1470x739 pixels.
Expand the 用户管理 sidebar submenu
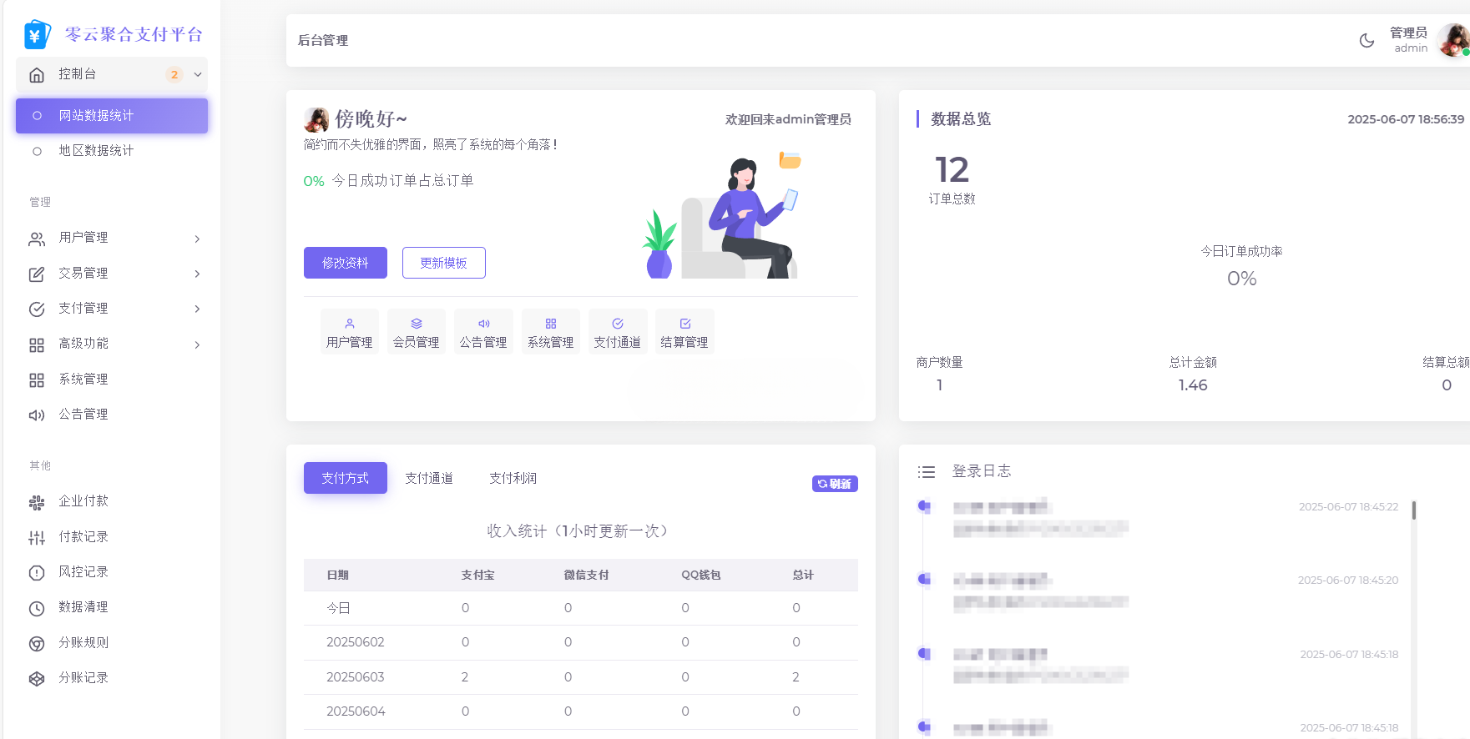point(197,239)
